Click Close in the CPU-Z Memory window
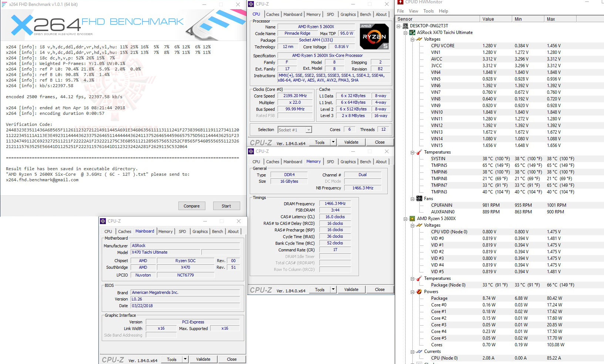The image size is (604, 364). pos(380,289)
